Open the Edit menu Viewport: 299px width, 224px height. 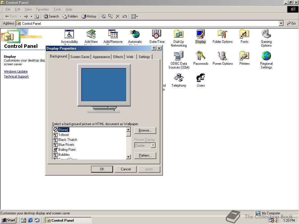click(18, 9)
